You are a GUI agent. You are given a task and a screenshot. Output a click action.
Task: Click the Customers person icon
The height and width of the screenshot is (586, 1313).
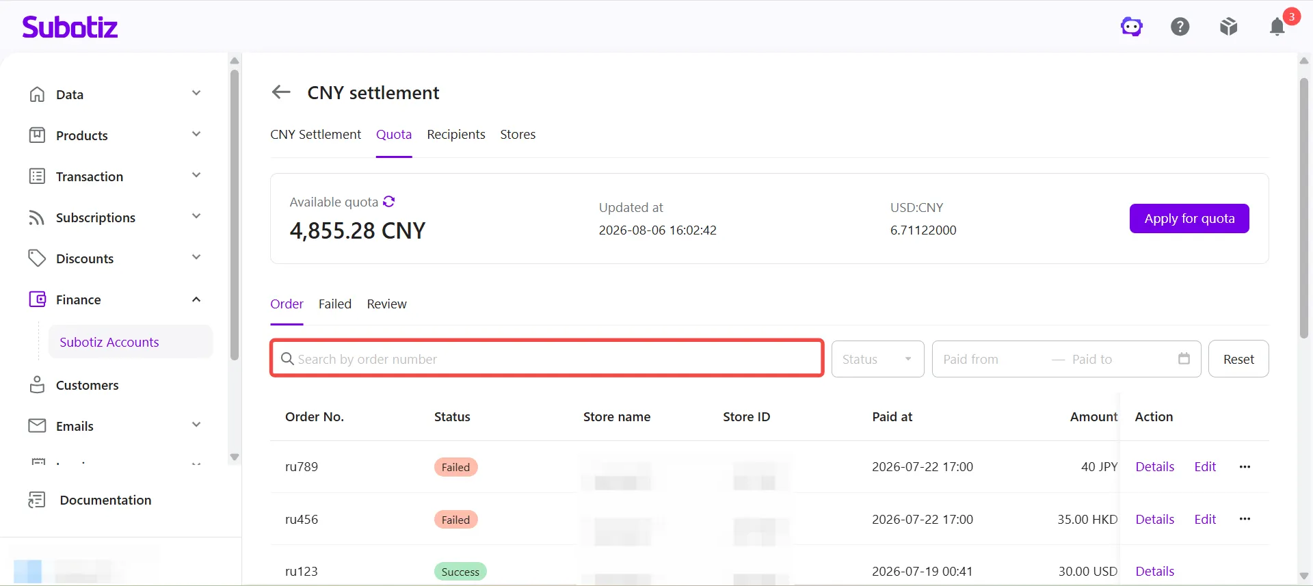coord(37,385)
